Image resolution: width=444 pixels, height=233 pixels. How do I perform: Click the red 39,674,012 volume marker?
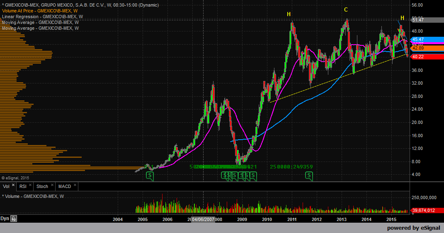(x=427, y=210)
